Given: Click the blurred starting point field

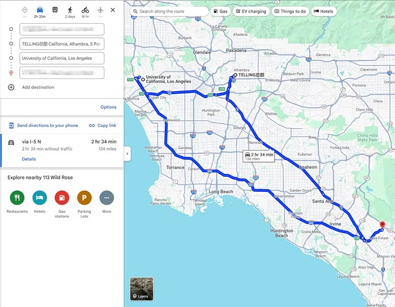Looking at the screenshot, I should tap(62, 29).
